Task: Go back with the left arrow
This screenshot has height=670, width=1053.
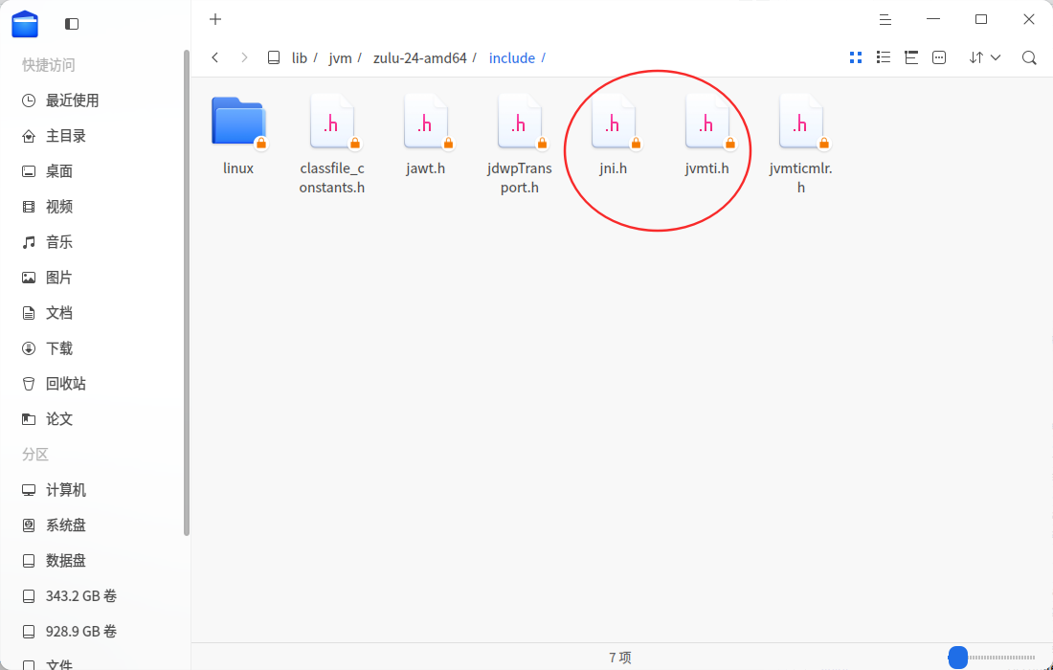Action: [214, 57]
